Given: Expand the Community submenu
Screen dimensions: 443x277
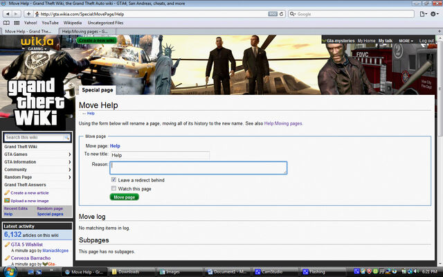Looking at the screenshot, I should click(69, 170).
